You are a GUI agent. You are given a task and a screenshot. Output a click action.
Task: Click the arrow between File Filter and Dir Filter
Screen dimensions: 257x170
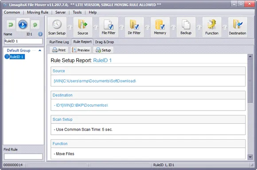(x=121, y=27)
